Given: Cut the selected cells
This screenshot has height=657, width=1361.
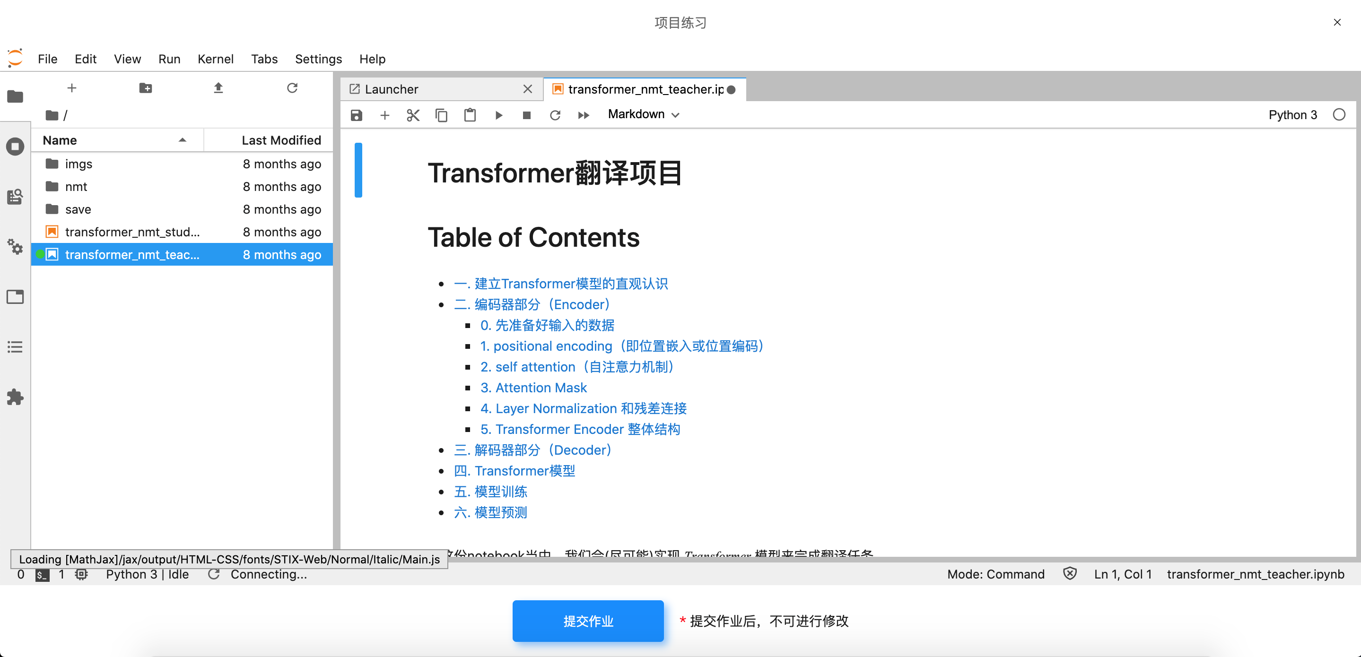Looking at the screenshot, I should tap(413, 114).
